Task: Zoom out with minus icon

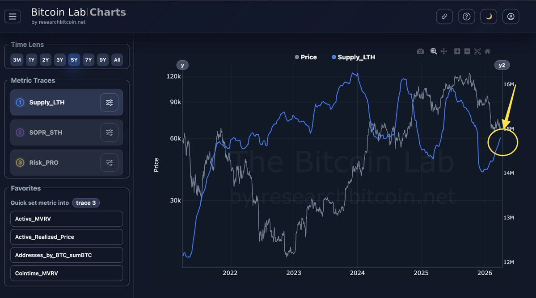Action: (x=467, y=51)
